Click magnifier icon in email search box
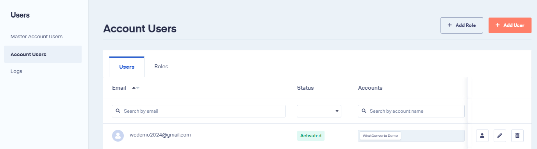The width and height of the screenshot is (537, 149). tap(118, 111)
